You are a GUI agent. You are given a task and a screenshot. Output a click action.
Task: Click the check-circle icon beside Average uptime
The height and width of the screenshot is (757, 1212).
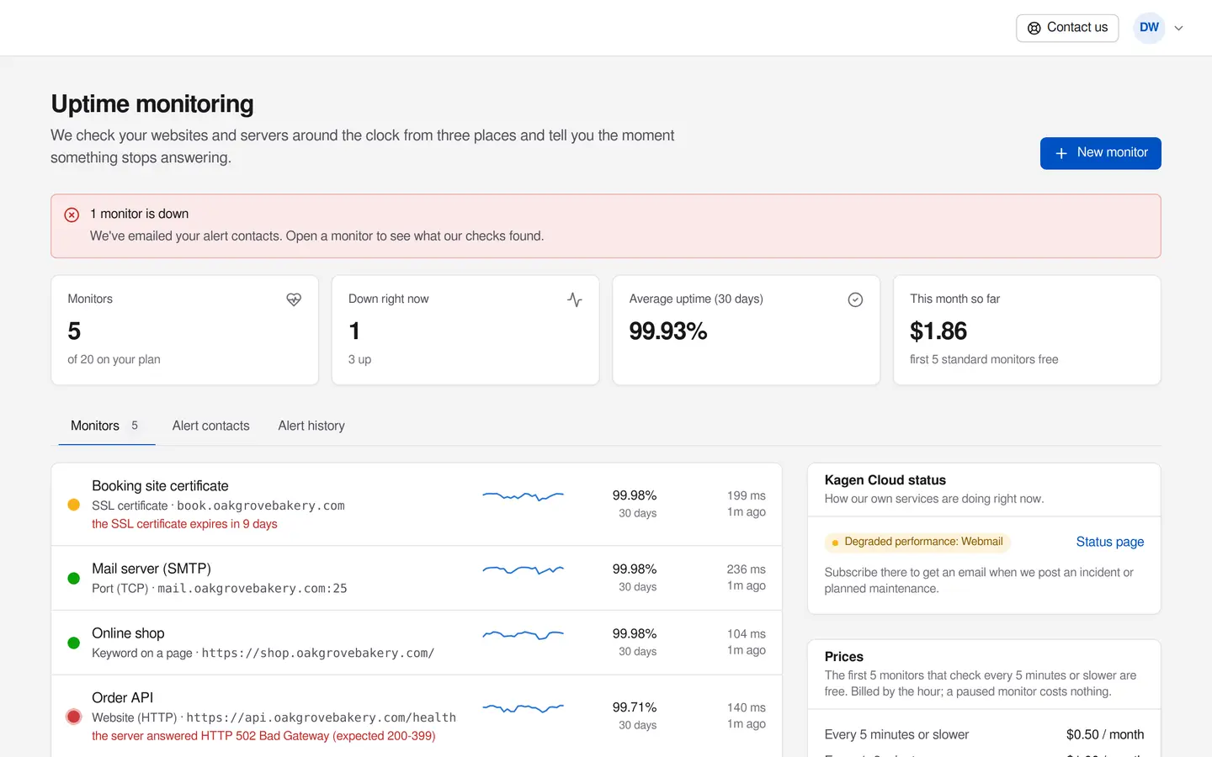(x=855, y=299)
